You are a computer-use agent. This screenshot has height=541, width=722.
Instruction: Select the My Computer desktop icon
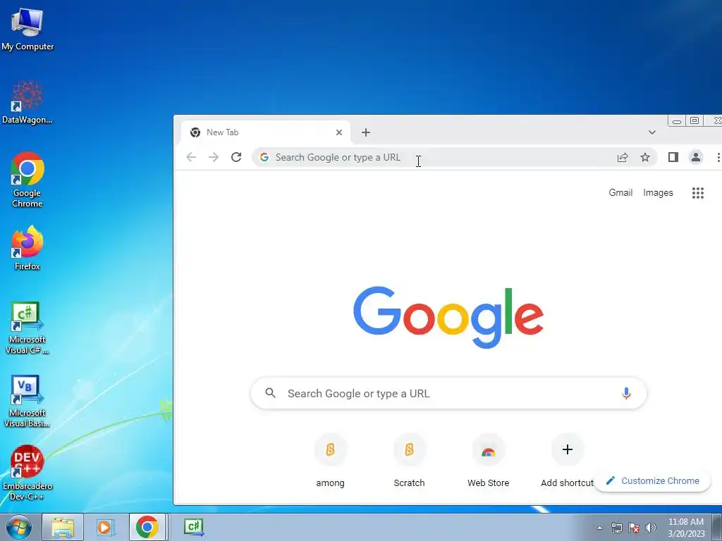(27, 29)
